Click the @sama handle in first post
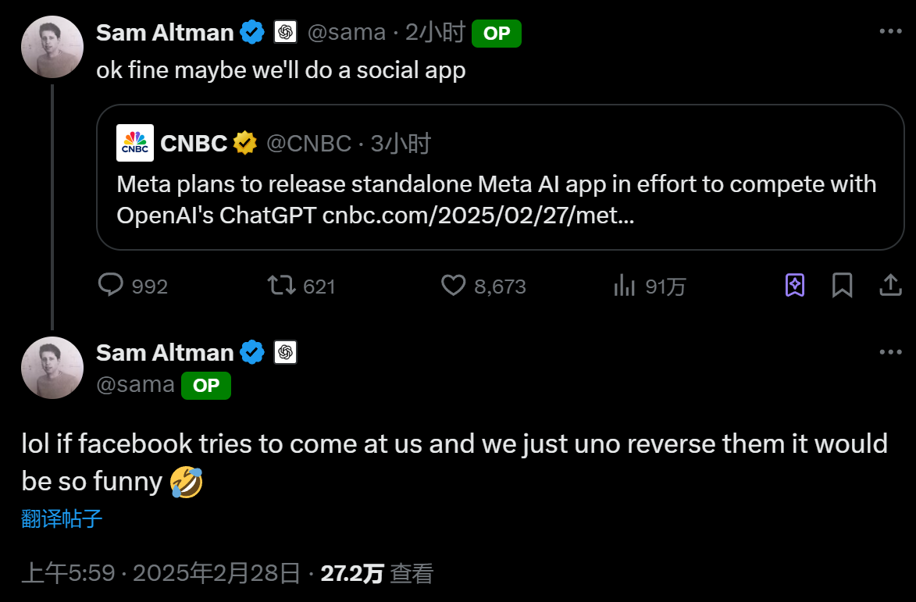The width and height of the screenshot is (916, 602). click(346, 32)
